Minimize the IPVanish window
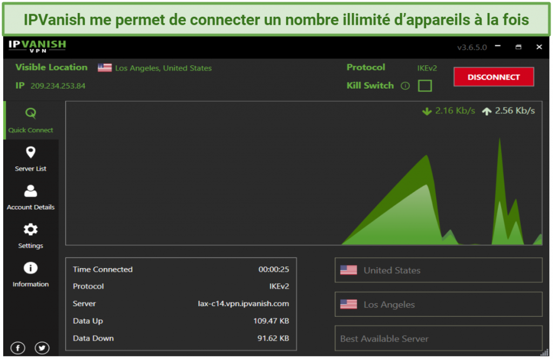 point(497,46)
